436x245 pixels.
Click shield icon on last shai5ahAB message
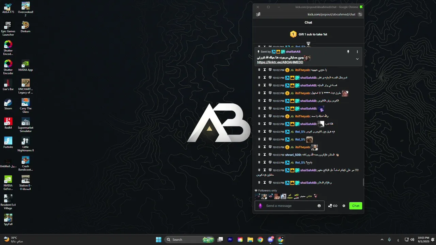point(270,182)
